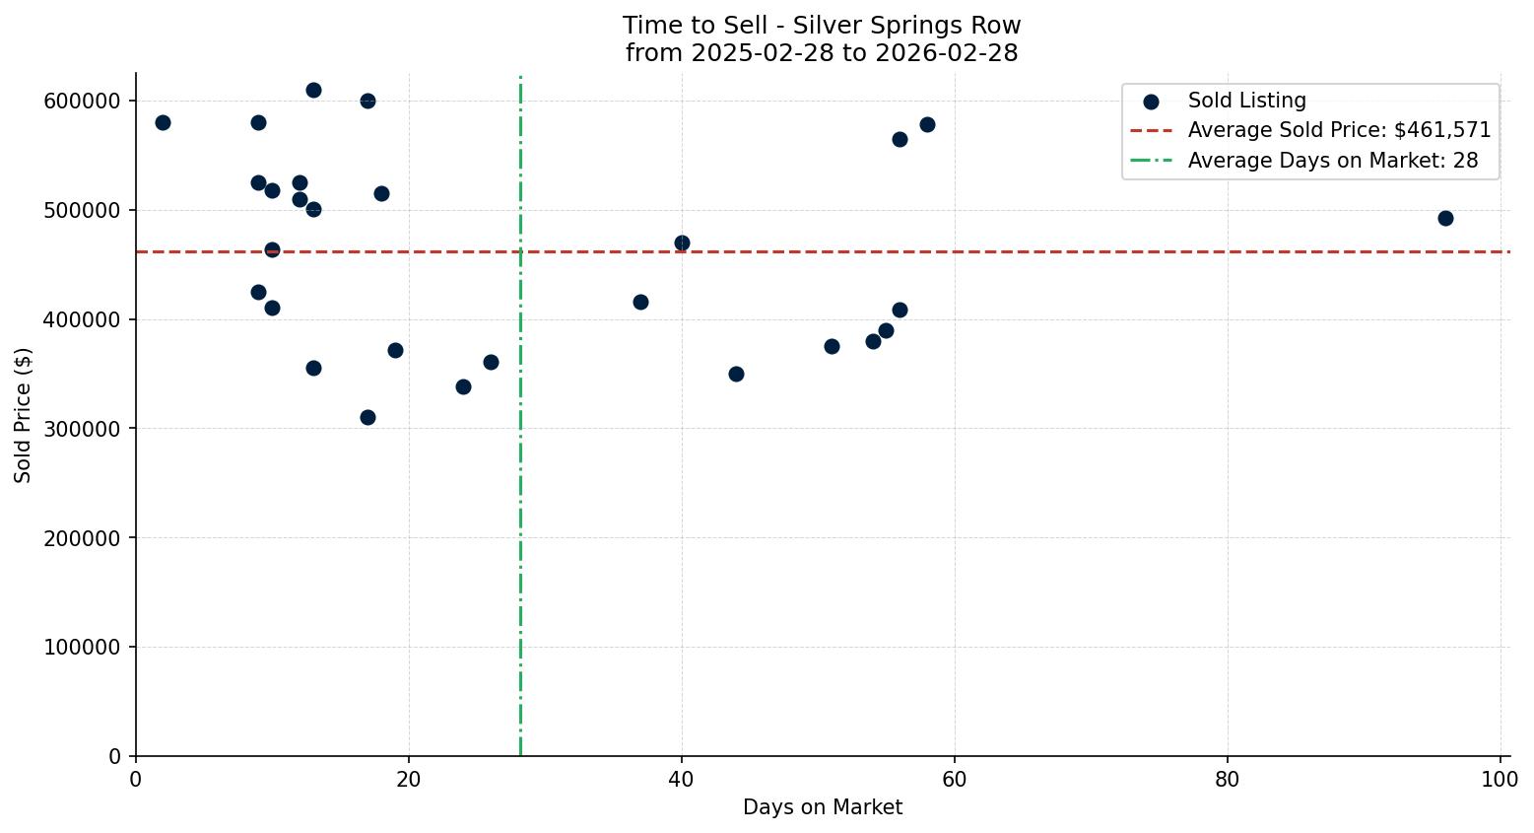Click the Average Sold Price legend label

pos(1339,131)
